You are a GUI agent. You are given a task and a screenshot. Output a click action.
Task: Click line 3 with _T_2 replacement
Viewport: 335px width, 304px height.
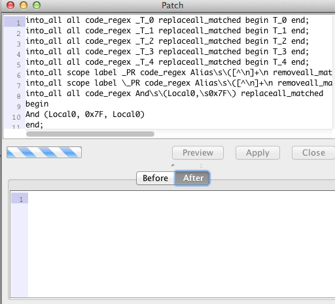pos(167,41)
